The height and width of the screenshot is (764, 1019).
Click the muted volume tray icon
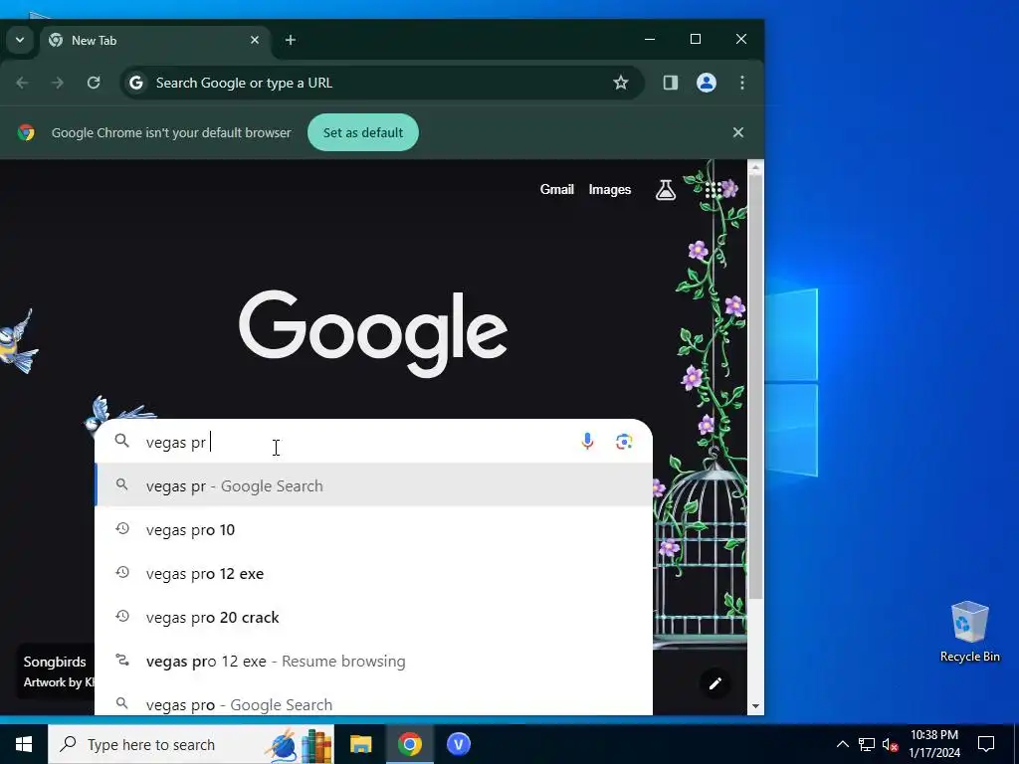pyautogui.click(x=891, y=744)
